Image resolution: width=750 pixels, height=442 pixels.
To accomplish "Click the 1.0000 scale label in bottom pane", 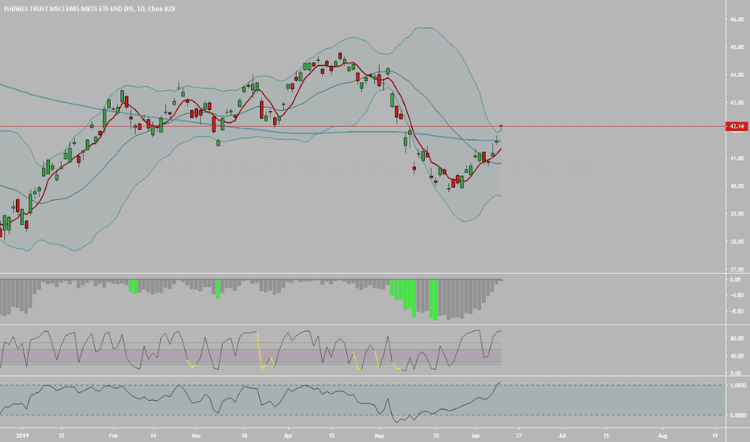I will click(739, 386).
